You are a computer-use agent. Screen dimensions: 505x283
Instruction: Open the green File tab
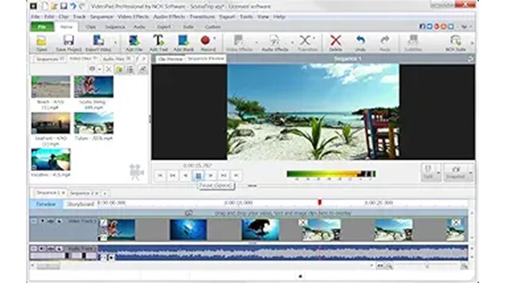click(42, 27)
